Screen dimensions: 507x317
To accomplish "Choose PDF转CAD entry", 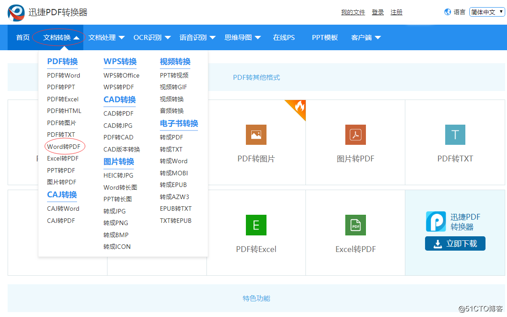I will (118, 137).
